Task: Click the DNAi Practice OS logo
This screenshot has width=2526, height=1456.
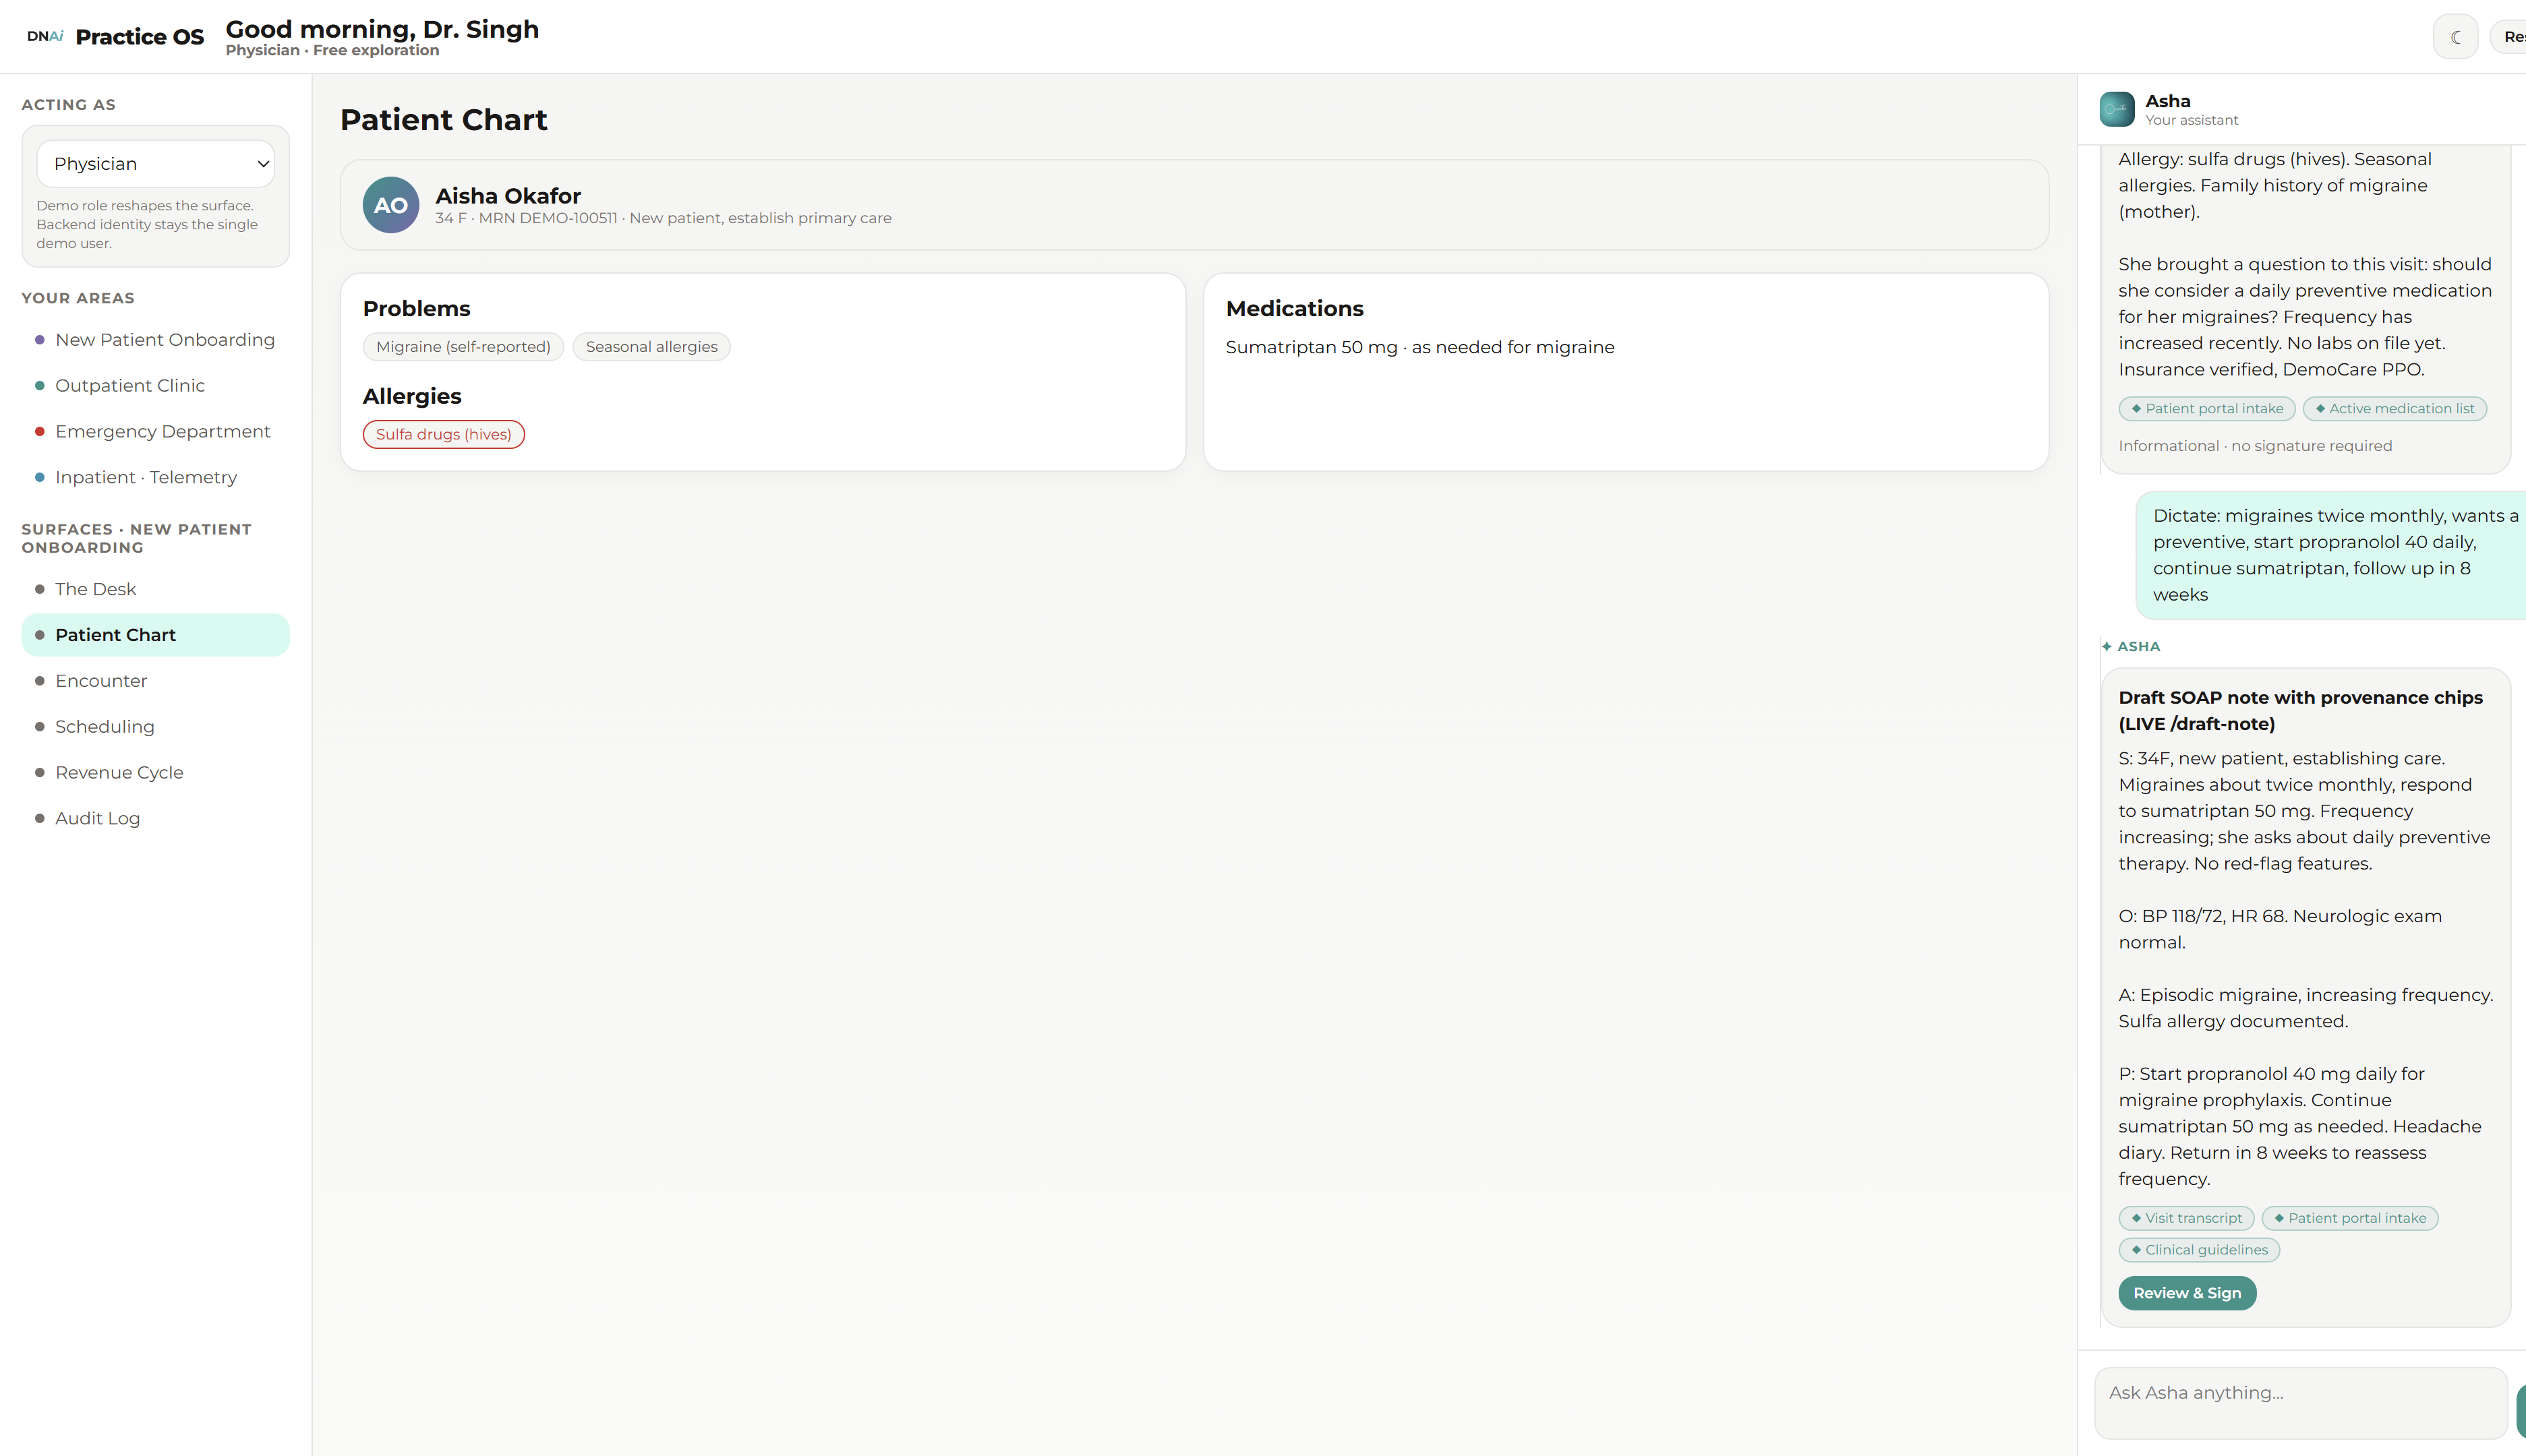Action: [115, 37]
